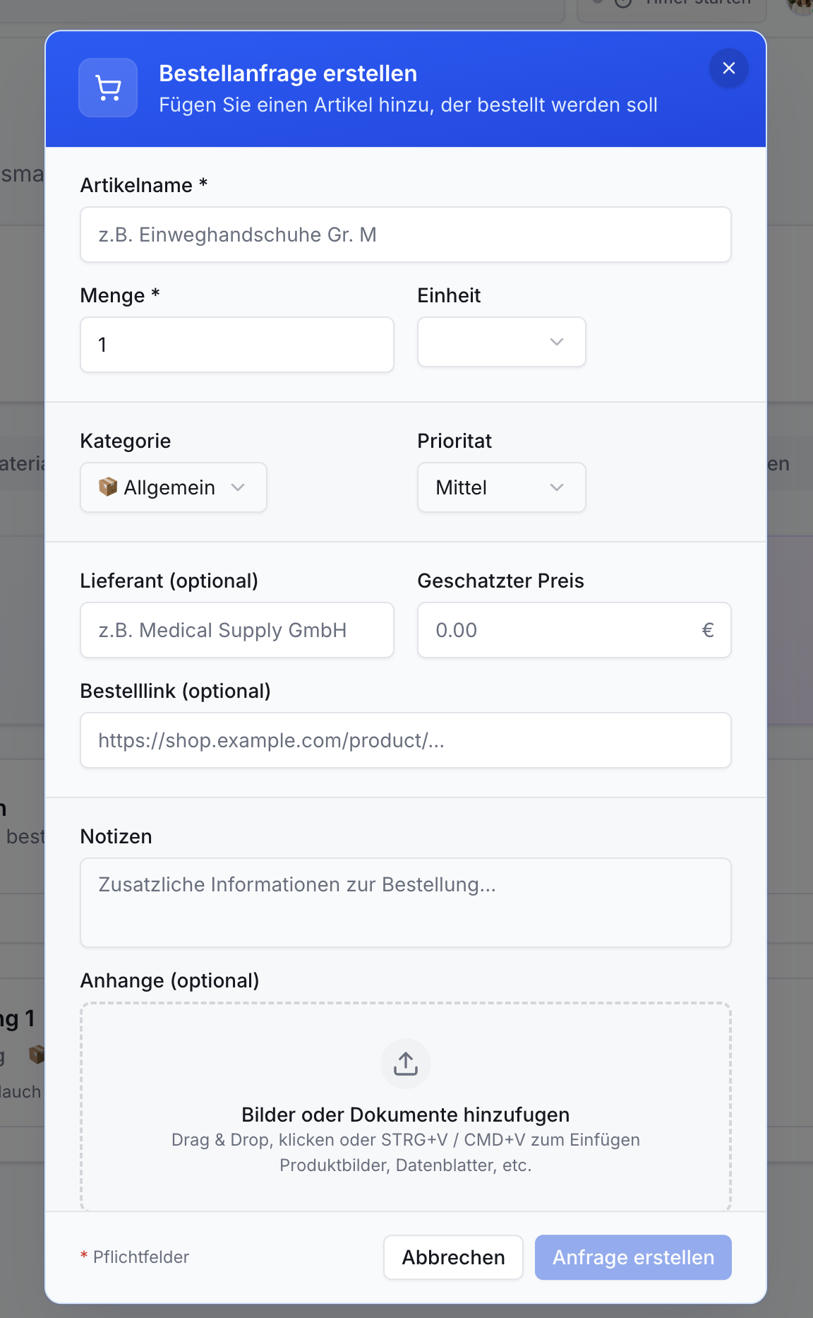Click the 'Bestellanfrage erstellen' title text
Screen dimensions: 813x1318
pos(288,73)
